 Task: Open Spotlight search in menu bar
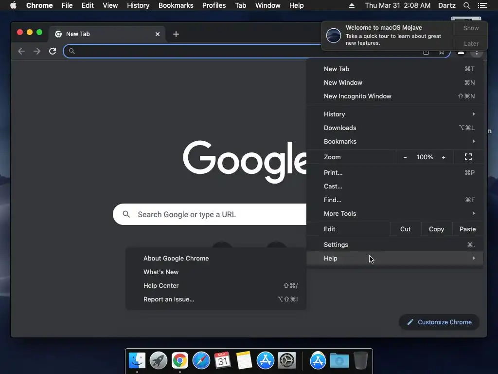pyautogui.click(x=466, y=5)
